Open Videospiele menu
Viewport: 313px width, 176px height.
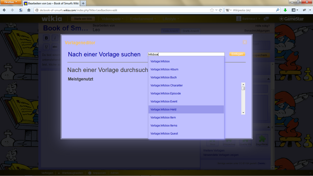click(x=112, y=19)
